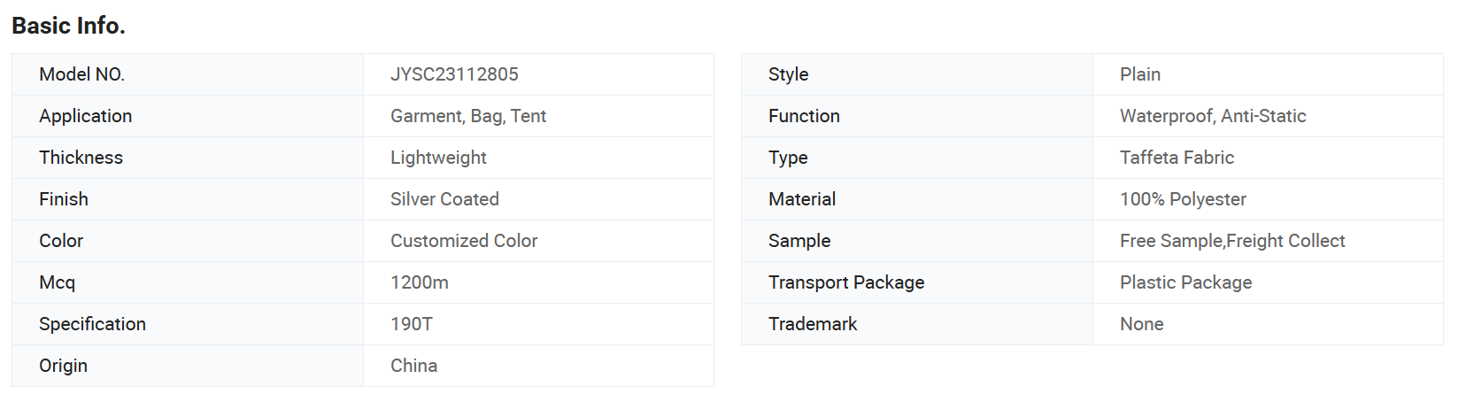Viewport: 1458px width, 394px height.
Task: Click the Lightweight thickness value
Action: 438,158
